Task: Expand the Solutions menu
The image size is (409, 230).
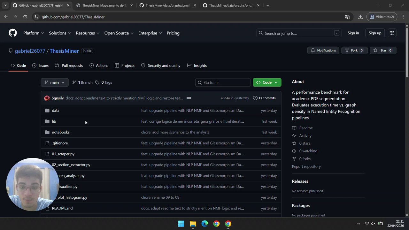Action: click(x=60, y=33)
